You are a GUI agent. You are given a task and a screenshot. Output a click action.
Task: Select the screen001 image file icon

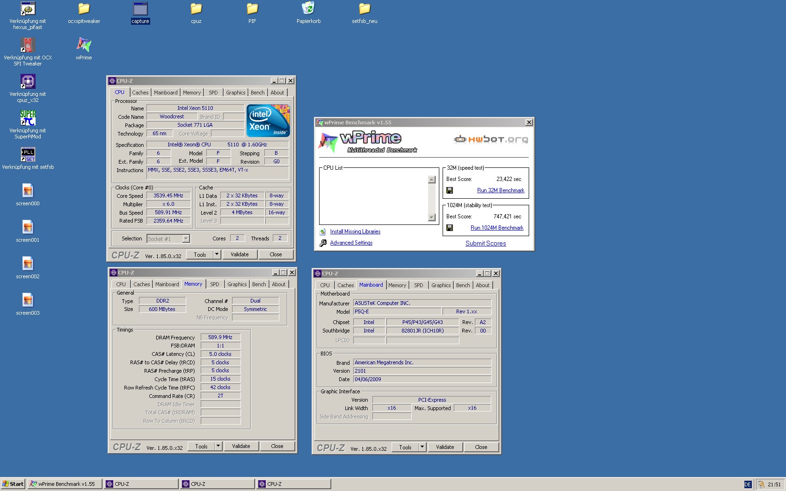28,227
